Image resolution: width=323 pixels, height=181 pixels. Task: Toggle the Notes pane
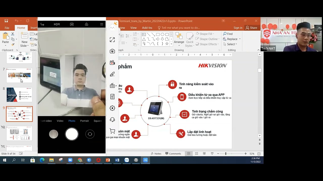156,154
